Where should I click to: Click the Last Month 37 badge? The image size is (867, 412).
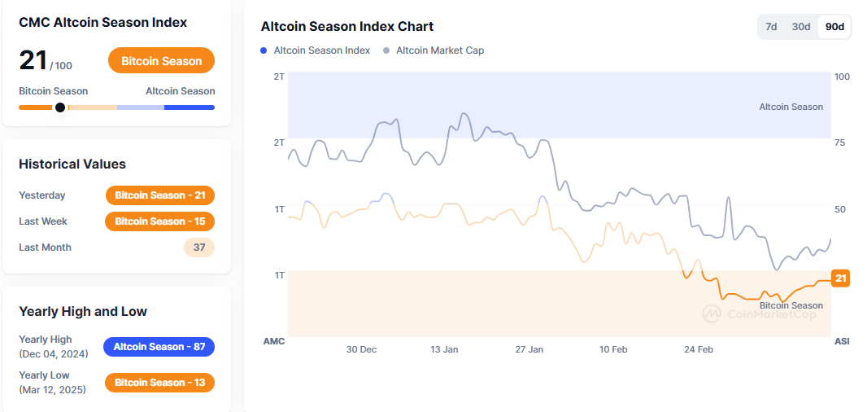point(198,248)
